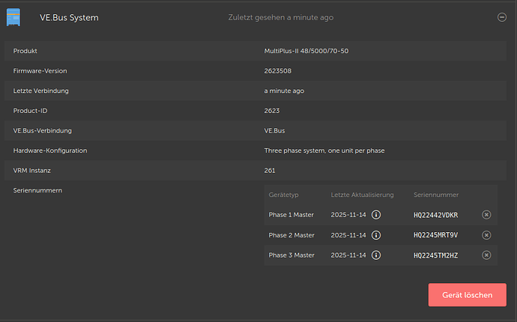The image size is (517, 322).
Task: Click the Gerätetyp column header
Action: click(283, 195)
